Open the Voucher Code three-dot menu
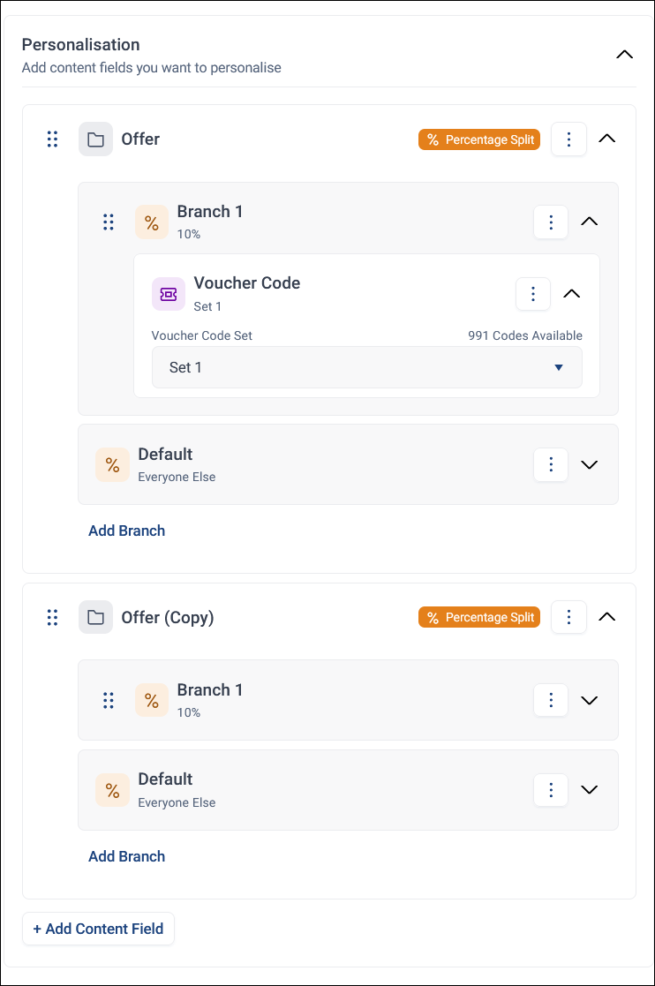The image size is (655, 986). click(x=533, y=294)
